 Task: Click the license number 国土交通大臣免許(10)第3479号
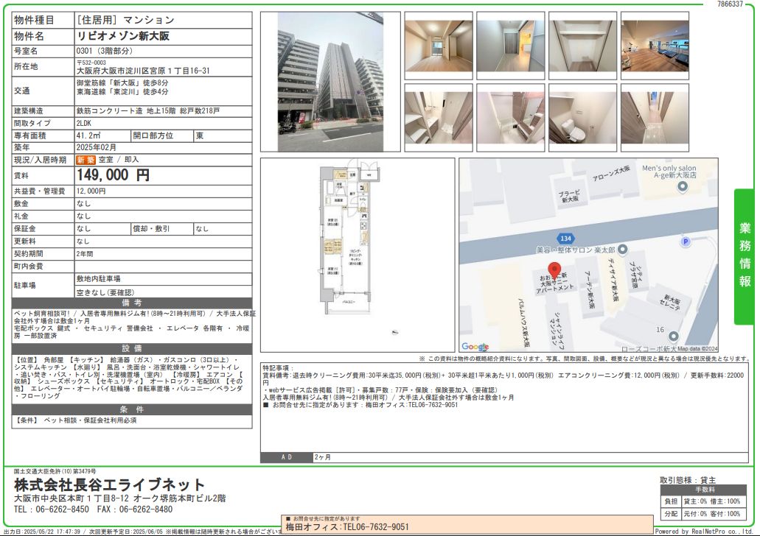click(x=55, y=471)
